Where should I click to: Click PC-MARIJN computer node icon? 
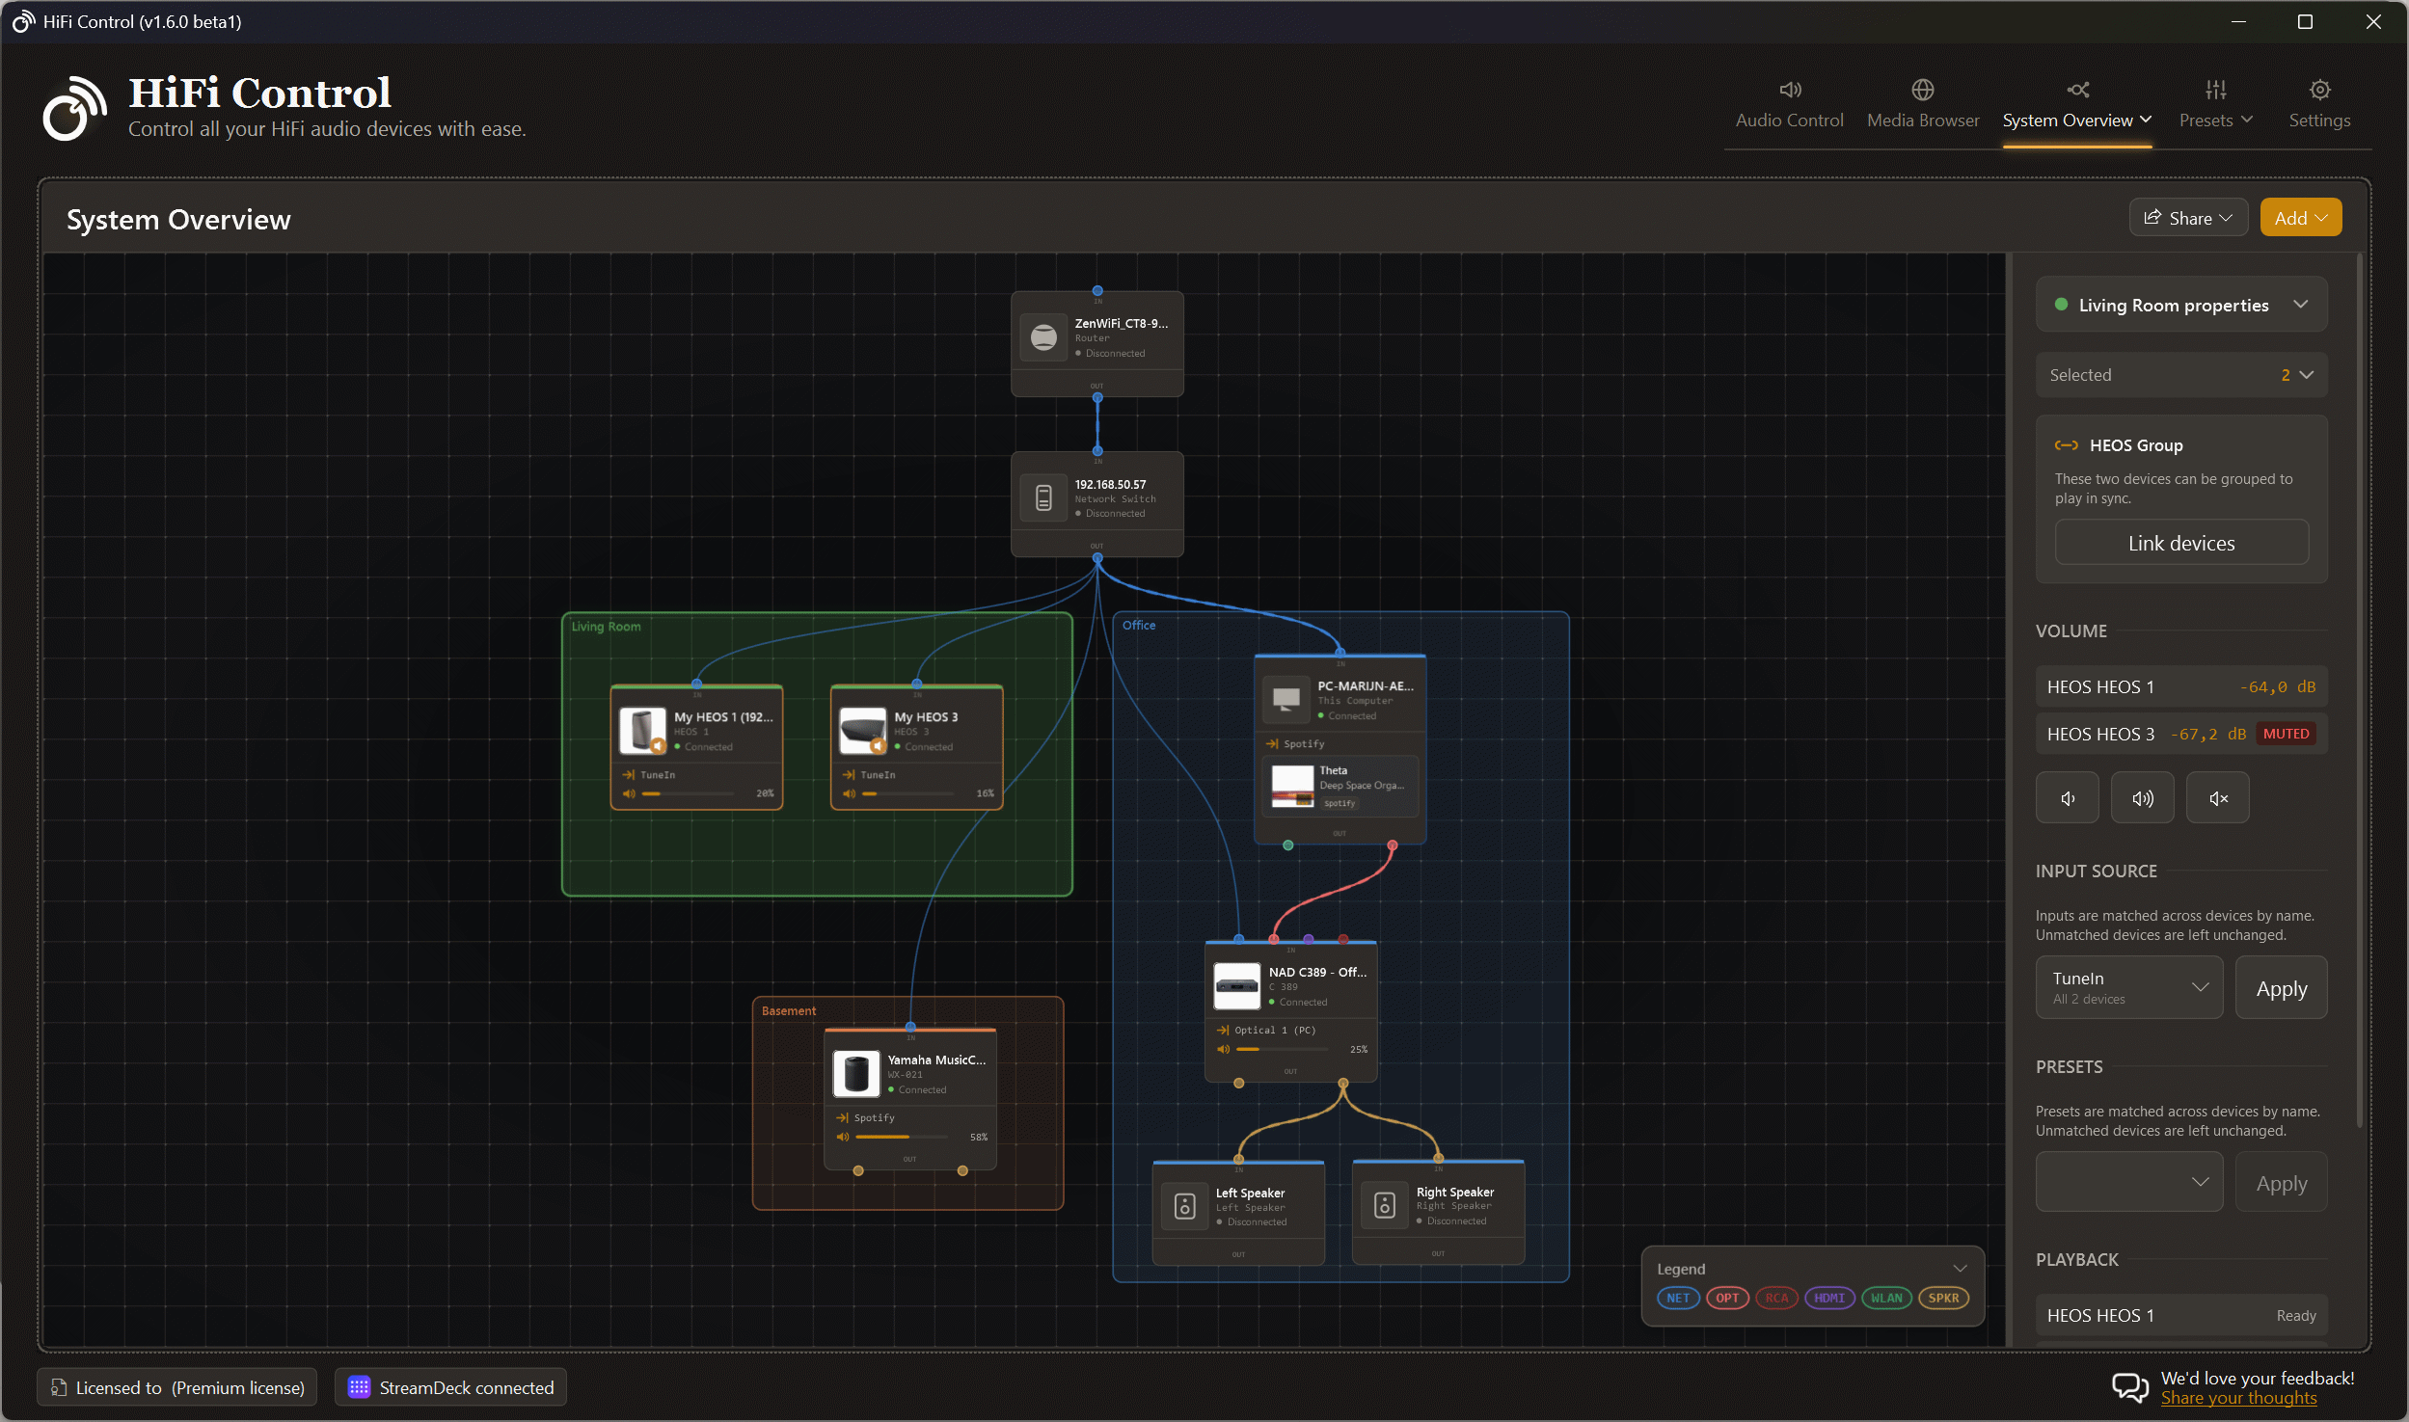click(1286, 699)
